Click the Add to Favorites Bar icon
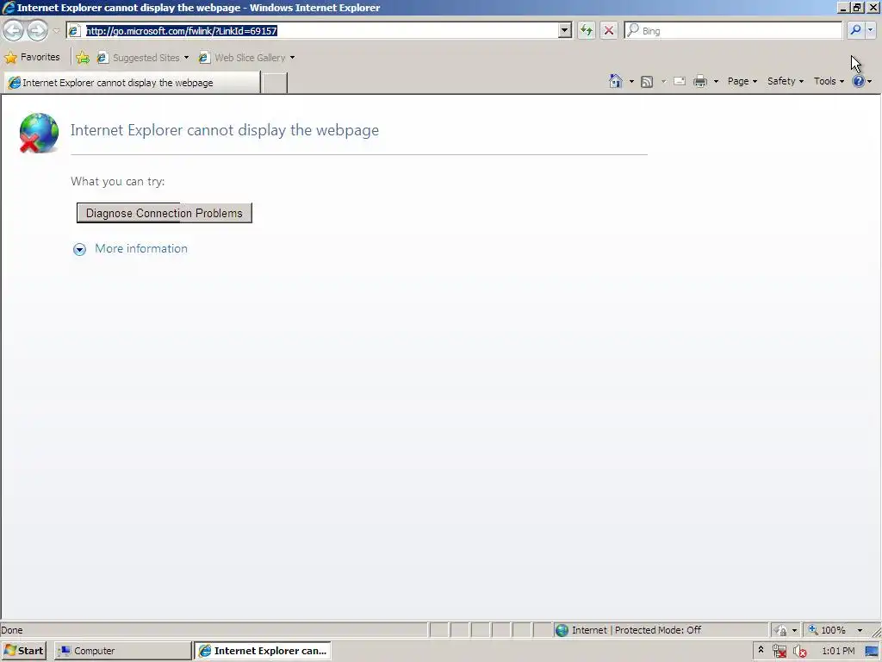The width and height of the screenshot is (882, 662). point(83,58)
